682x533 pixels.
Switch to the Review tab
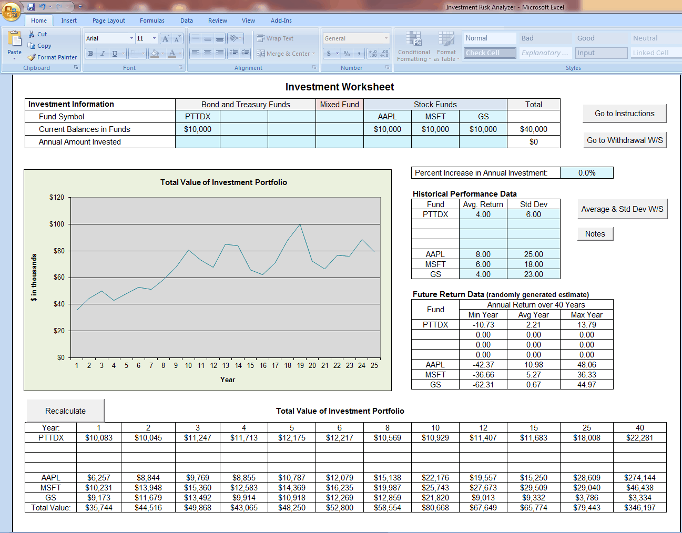click(x=218, y=20)
